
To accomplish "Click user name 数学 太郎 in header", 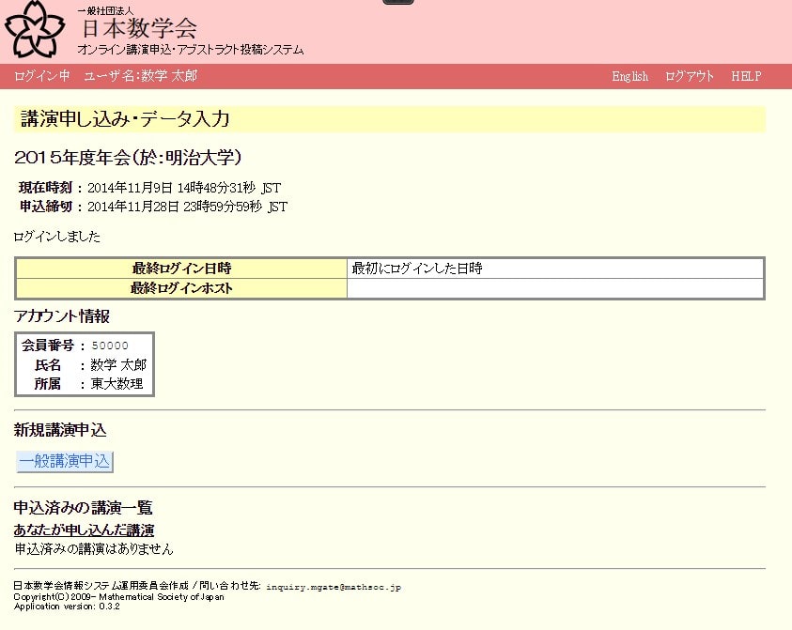I will pyautogui.click(x=169, y=76).
